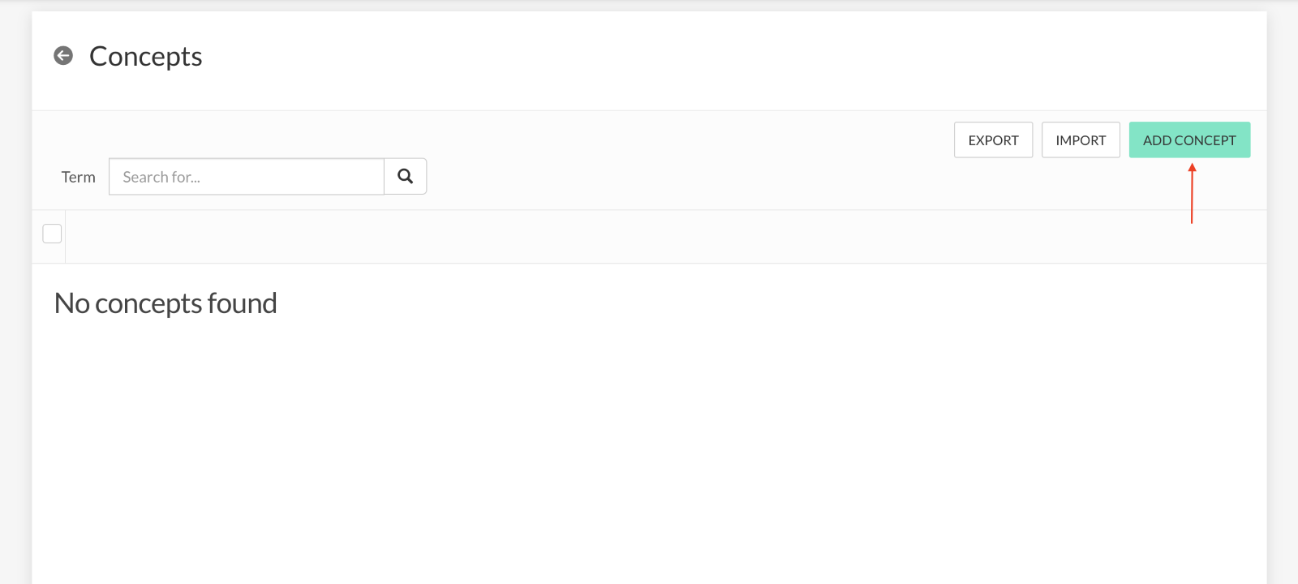Open the Import dialog

[x=1081, y=140]
